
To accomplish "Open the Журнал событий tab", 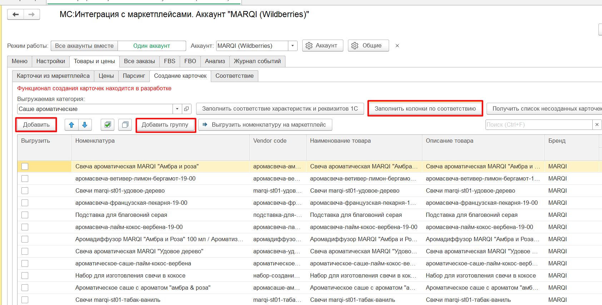I will coord(257,61).
